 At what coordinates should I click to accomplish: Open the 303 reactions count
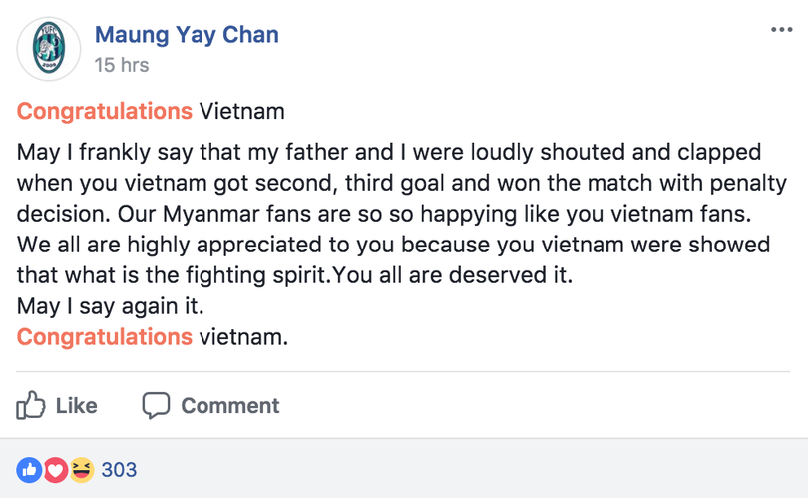(x=119, y=470)
